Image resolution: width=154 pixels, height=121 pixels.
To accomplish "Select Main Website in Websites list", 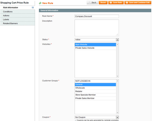I will click(95, 44).
